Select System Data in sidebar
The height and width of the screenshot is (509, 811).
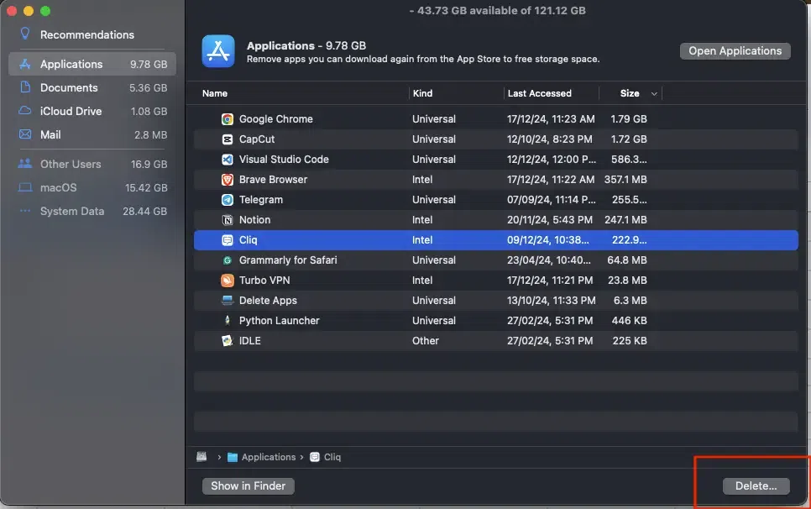[92, 211]
